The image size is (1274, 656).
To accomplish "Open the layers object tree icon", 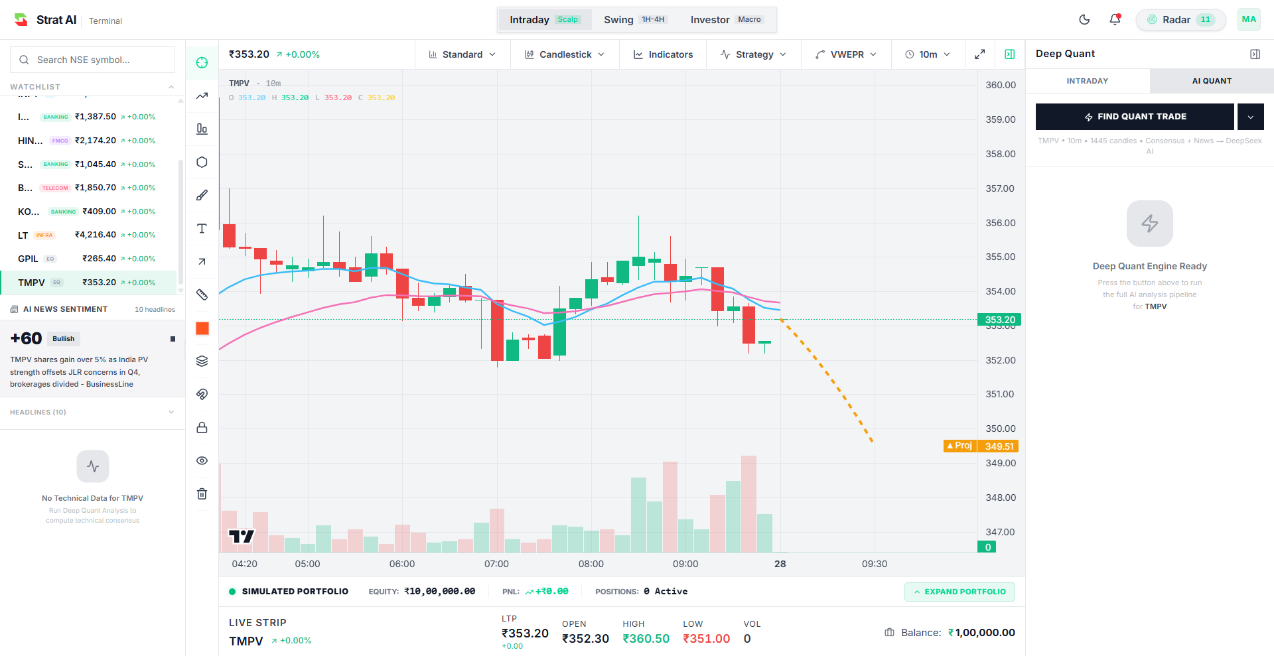I will [x=202, y=361].
